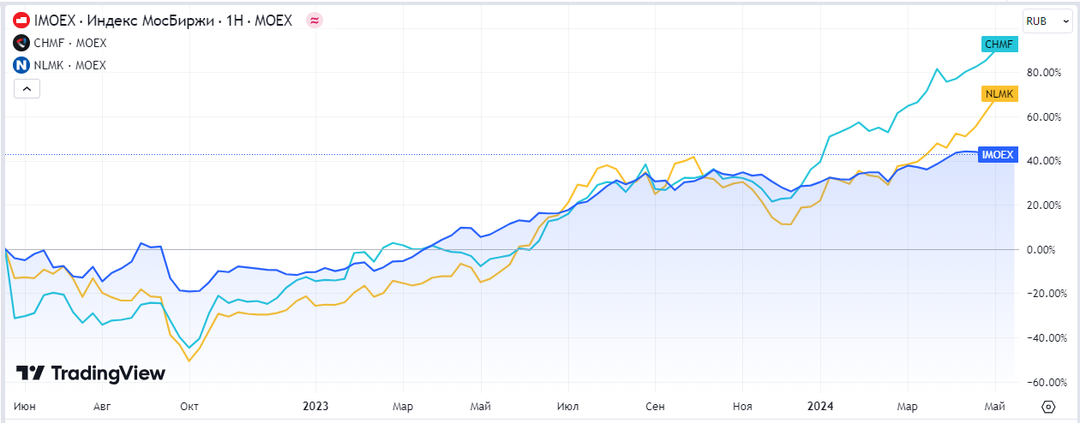Collapse the legend with the chevron button
1080x423 pixels.
[x=27, y=88]
